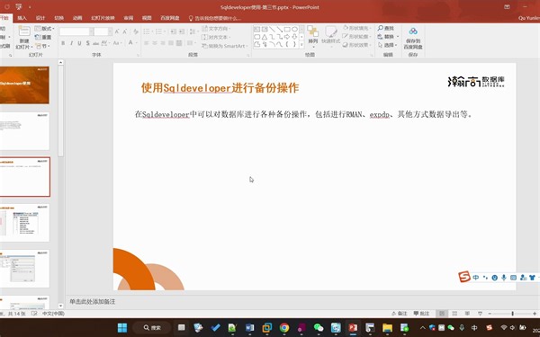
Task: Toggle italic formatting in the font group
Action: point(71,43)
